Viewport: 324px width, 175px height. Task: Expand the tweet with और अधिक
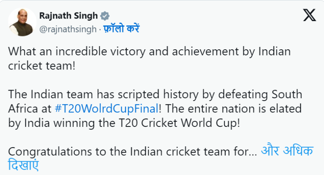point(286,152)
